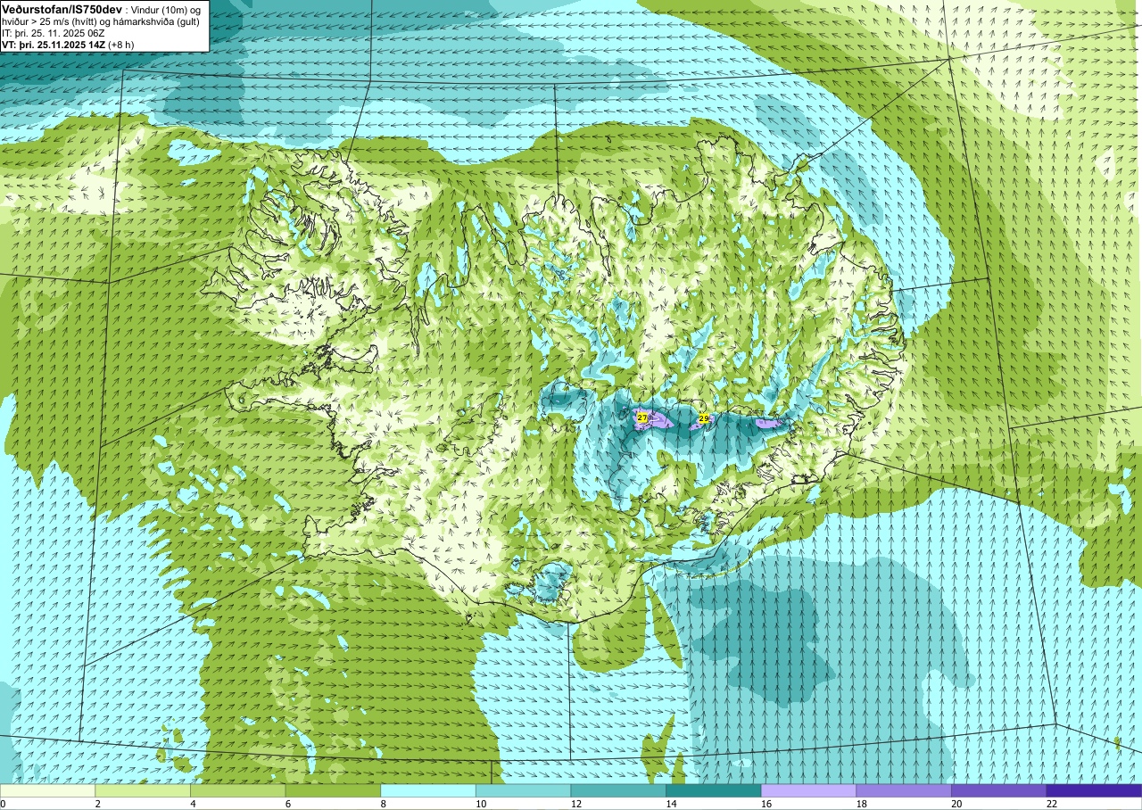Screen dimensions: 1142x810
Task: Click the legend value 8 label
Action: point(384,804)
